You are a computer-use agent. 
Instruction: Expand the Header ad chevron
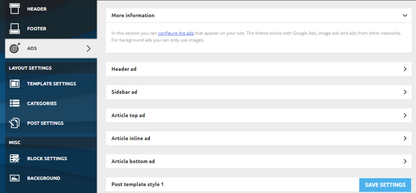(x=405, y=69)
